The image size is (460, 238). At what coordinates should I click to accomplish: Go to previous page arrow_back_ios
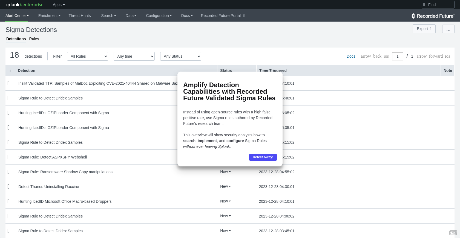pos(375,56)
